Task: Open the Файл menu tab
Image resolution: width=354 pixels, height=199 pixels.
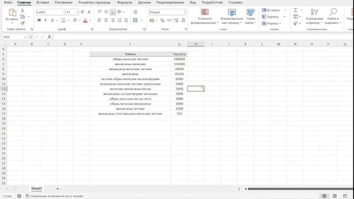Action: coord(8,2)
